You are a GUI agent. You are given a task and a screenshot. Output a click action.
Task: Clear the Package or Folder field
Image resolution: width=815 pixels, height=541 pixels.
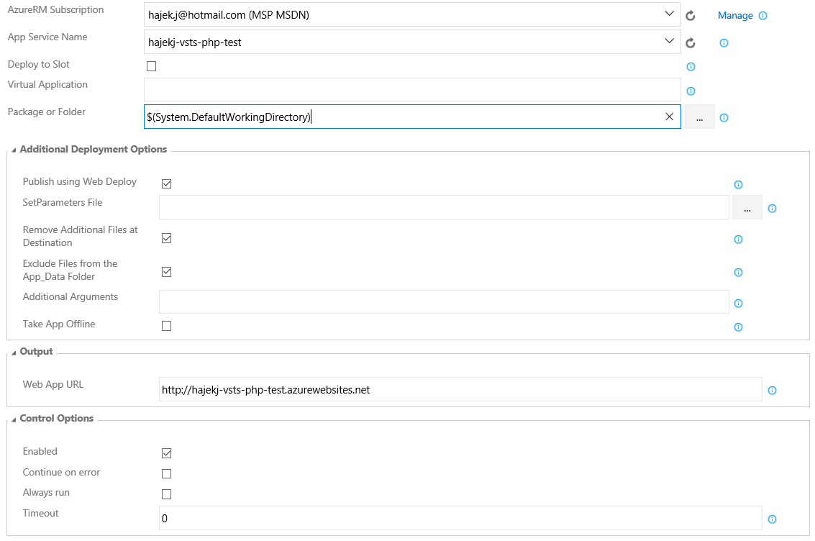[669, 117]
